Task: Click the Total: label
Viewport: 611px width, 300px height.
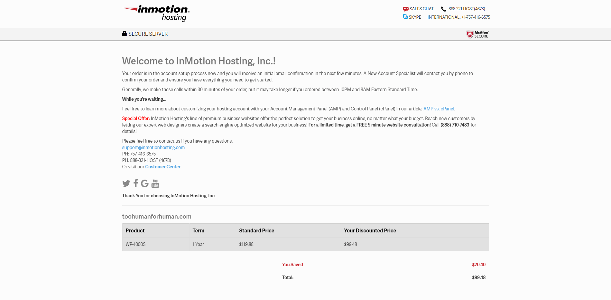Action: click(x=288, y=277)
